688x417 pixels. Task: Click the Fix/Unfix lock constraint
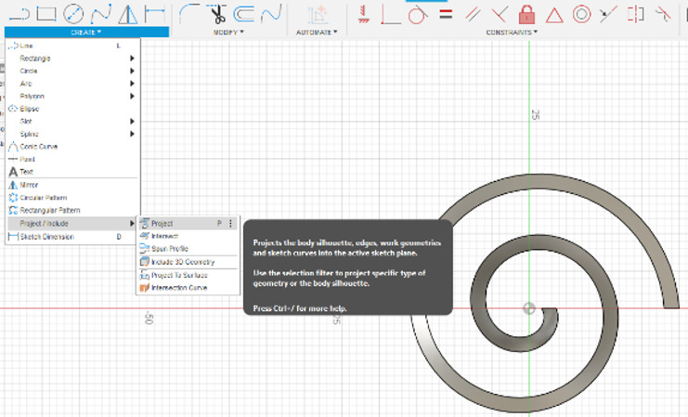(x=527, y=15)
